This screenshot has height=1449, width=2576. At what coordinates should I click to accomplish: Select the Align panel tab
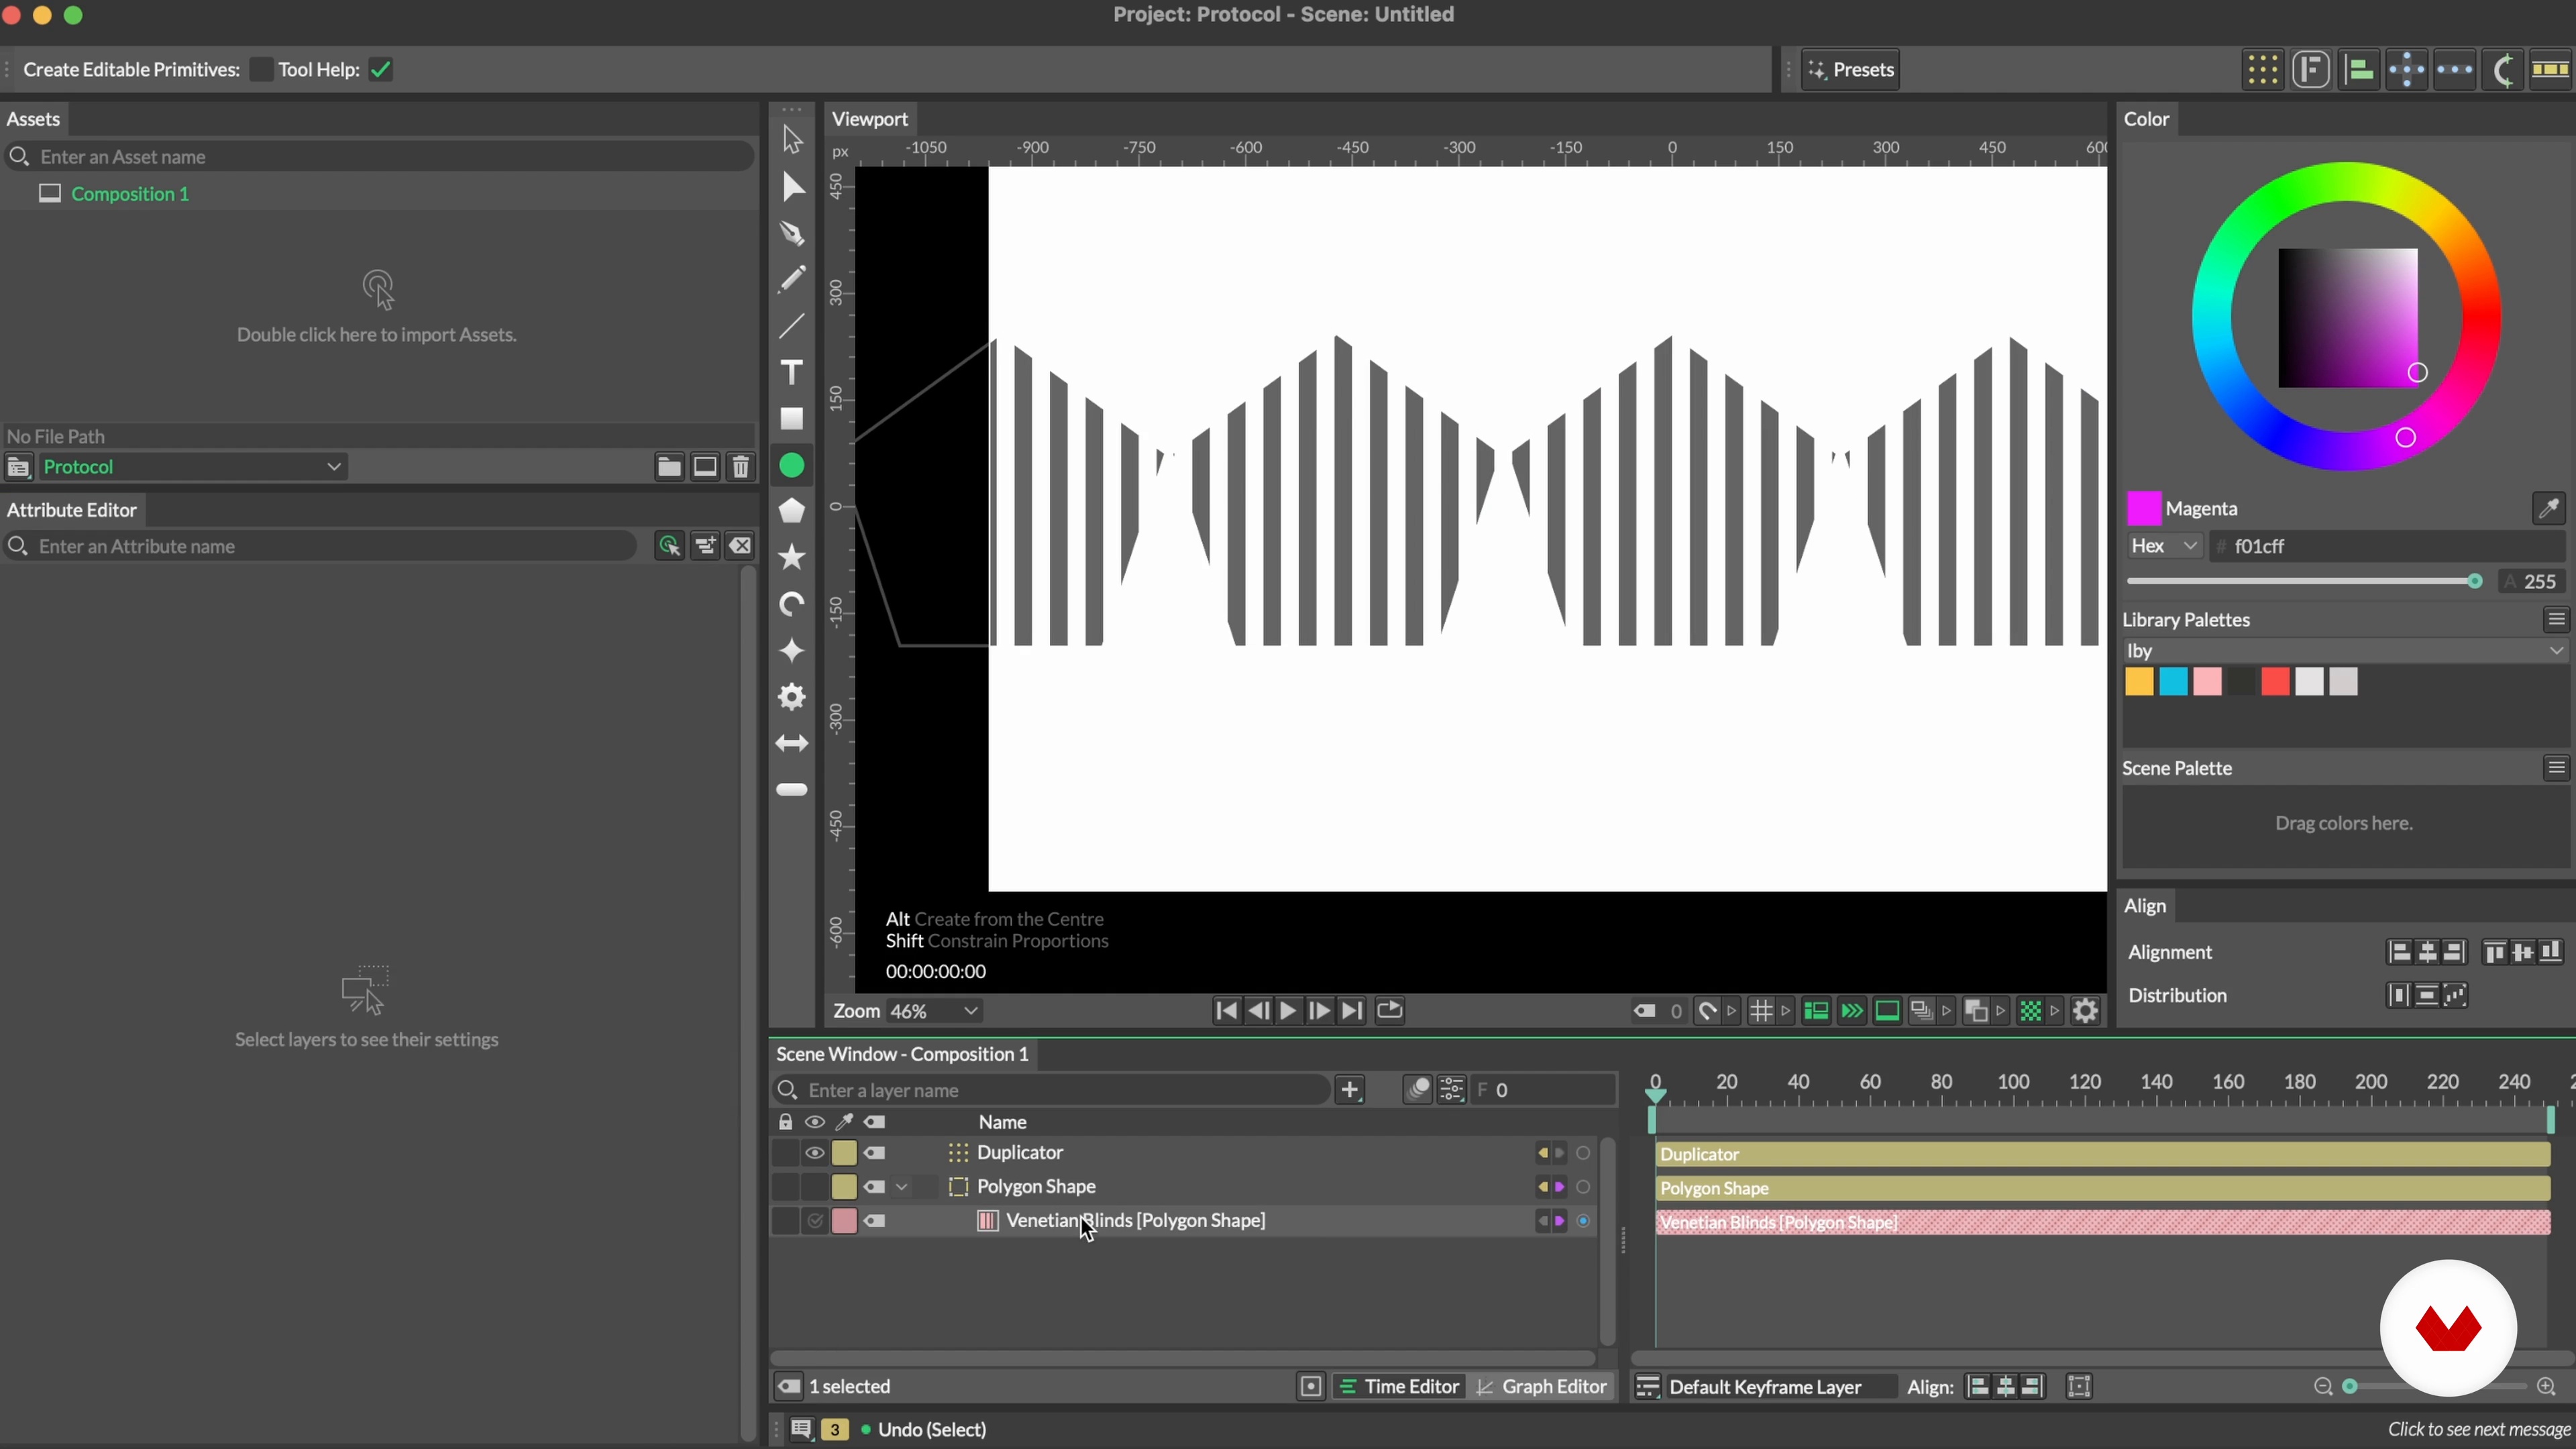(x=2144, y=906)
